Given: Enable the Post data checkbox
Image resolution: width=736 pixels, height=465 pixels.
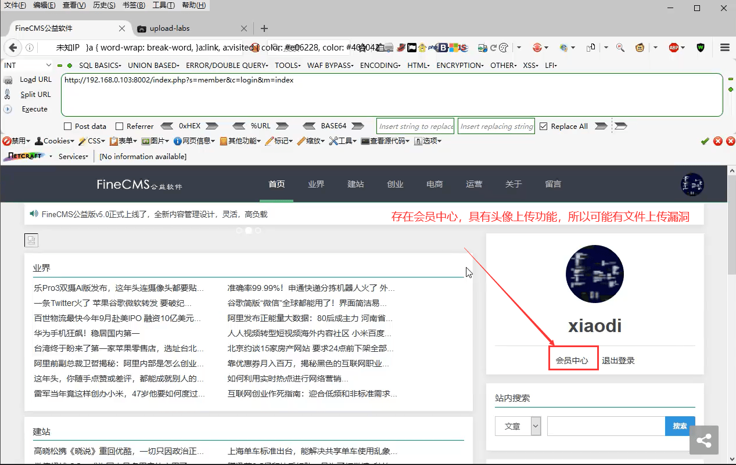Looking at the screenshot, I should point(67,126).
